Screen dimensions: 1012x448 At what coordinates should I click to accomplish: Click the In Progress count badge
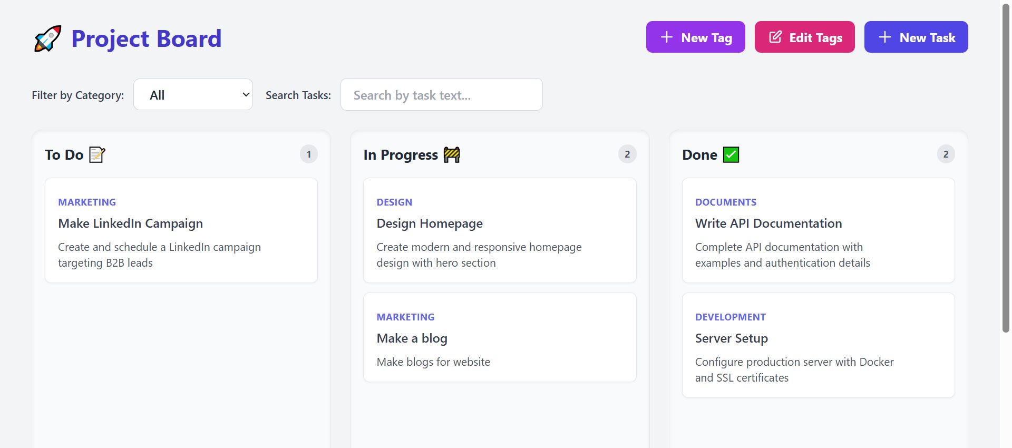point(627,154)
